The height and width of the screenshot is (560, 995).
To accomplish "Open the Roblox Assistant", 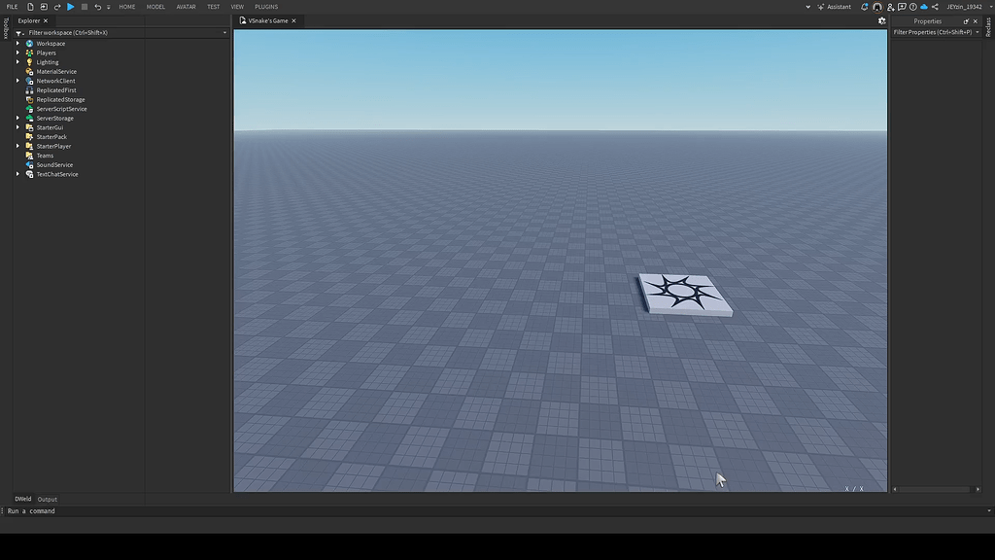I will pos(834,7).
